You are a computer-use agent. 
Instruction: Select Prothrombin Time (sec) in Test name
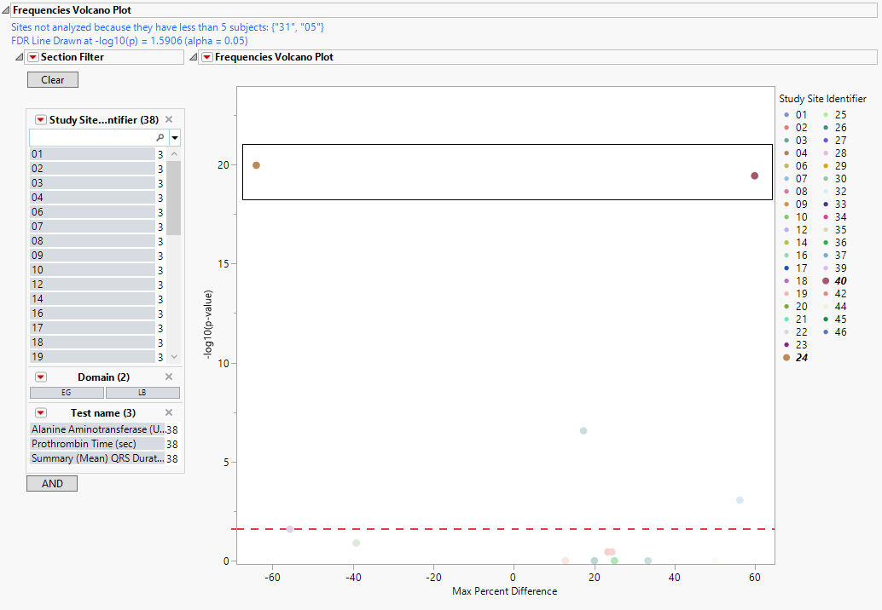click(x=84, y=444)
